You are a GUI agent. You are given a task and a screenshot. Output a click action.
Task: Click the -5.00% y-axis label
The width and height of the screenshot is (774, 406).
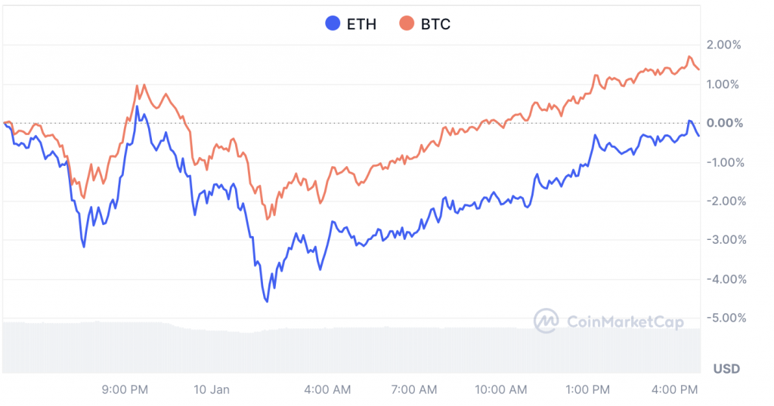tap(725, 318)
